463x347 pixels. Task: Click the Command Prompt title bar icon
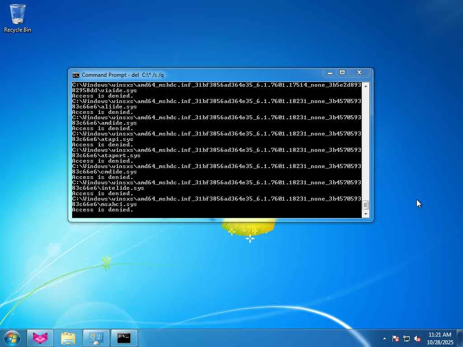pos(76,75)
